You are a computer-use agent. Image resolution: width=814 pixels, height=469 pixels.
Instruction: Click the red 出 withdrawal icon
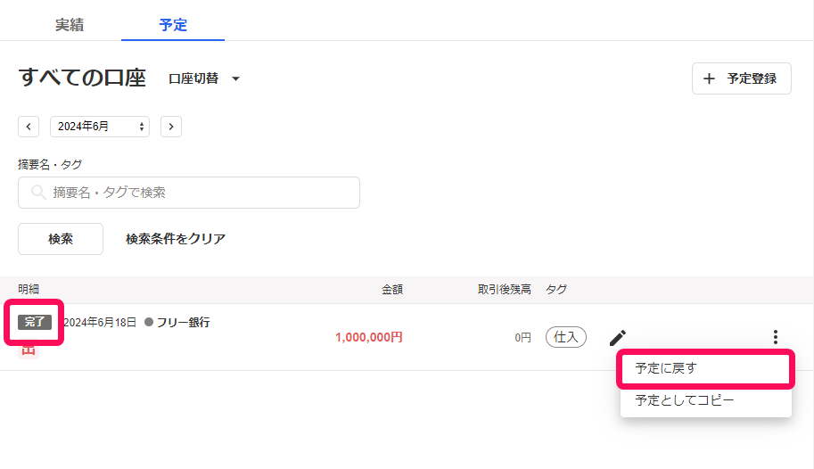tap(29, 350)
